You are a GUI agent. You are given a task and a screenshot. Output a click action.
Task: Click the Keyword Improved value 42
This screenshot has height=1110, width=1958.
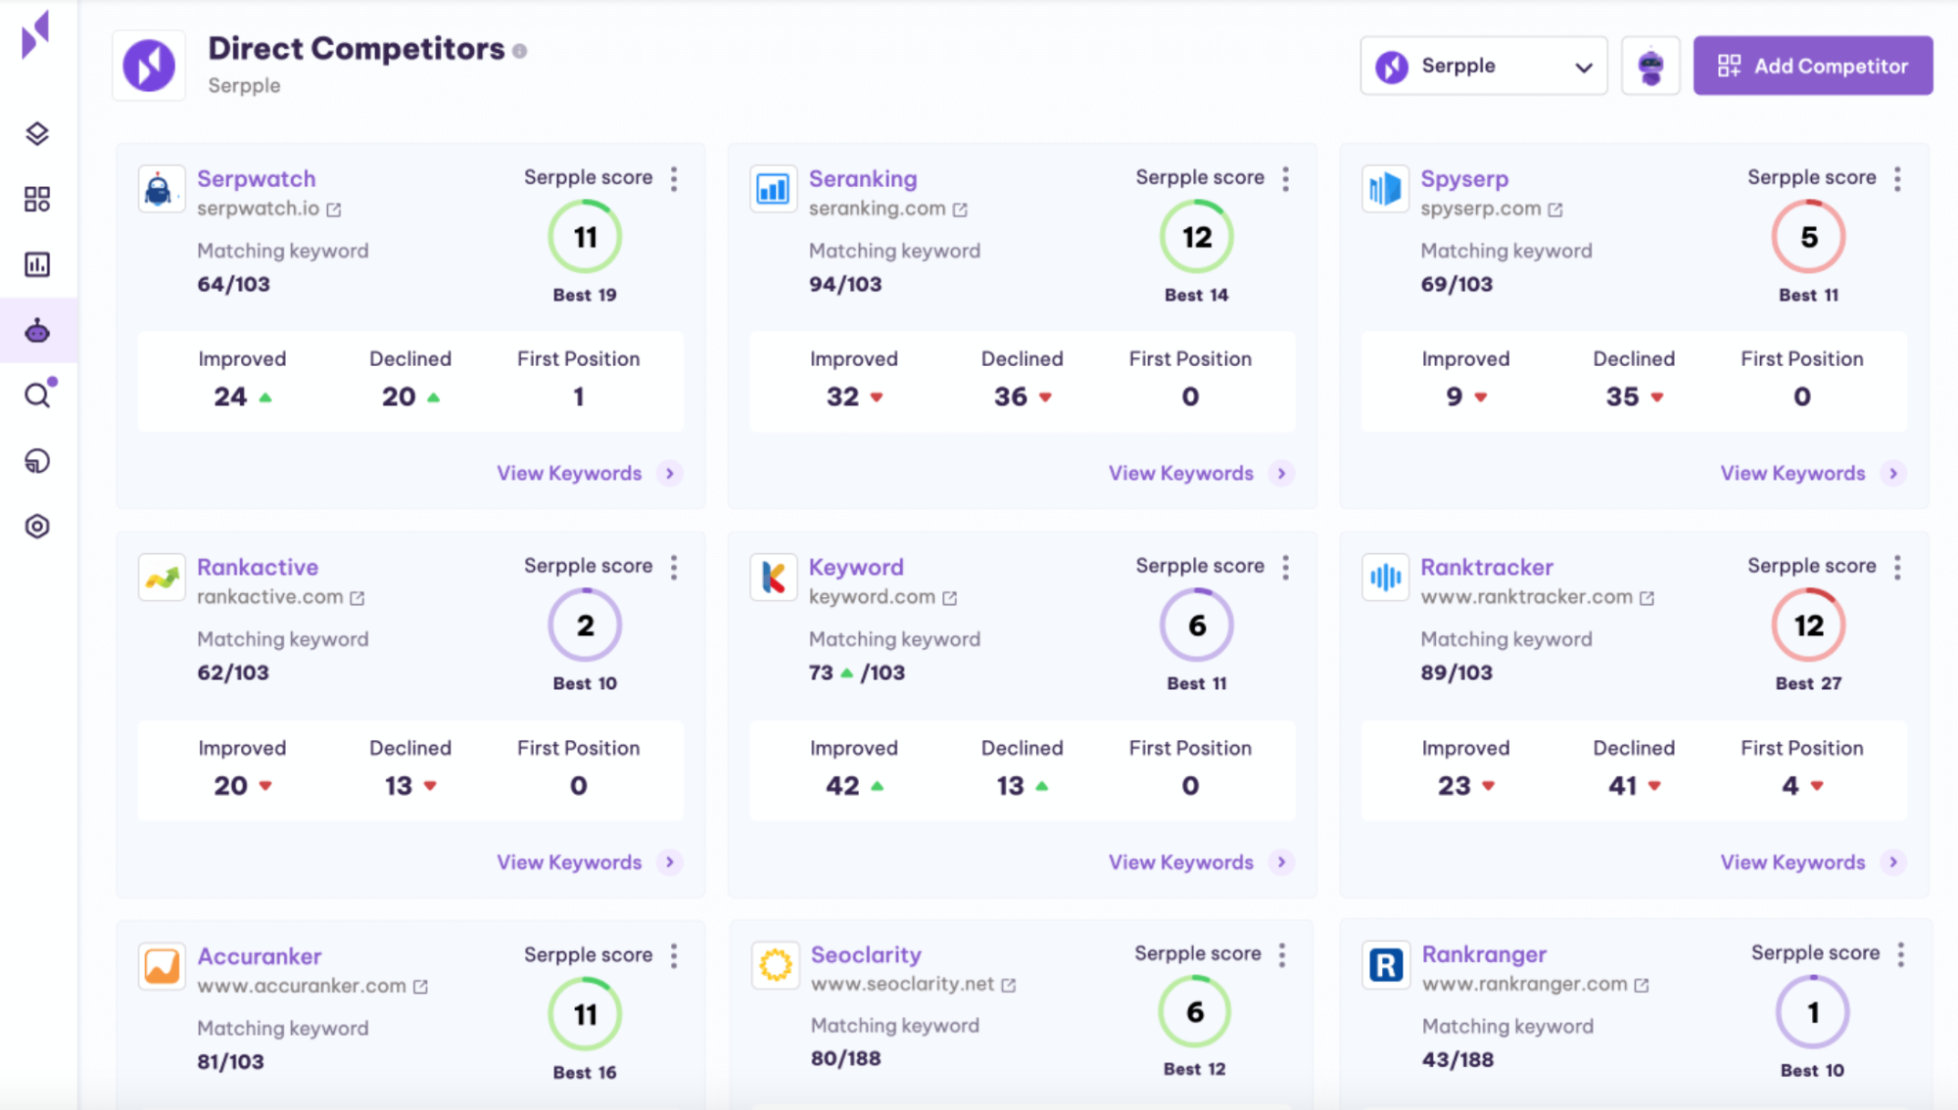click(x=842, y=785)
